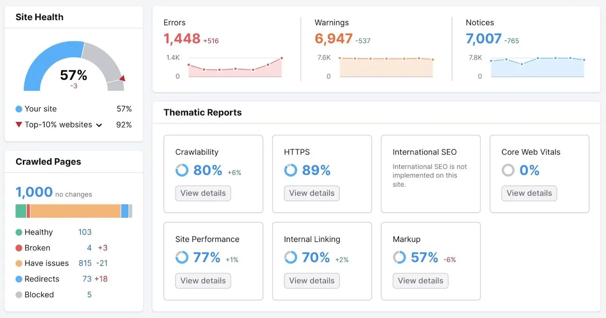Click the Crawlability 80% score
Image resolution: width=606 pixels, height=318 pixels.
pos(208,171)
